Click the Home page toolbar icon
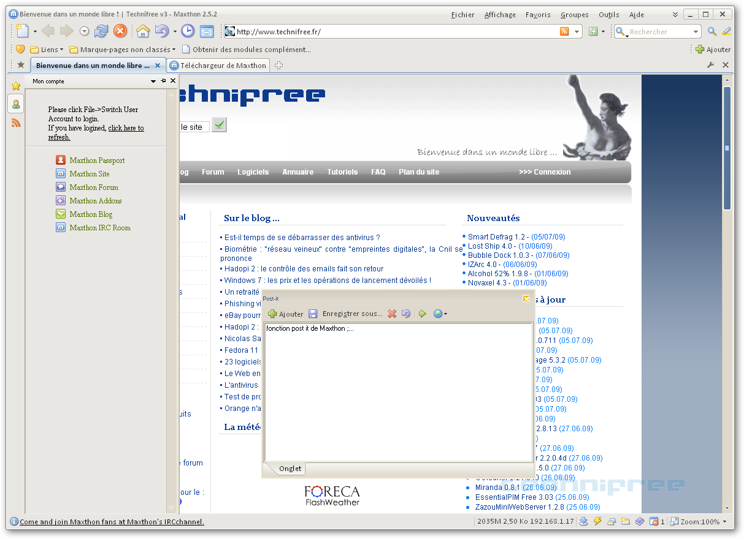Image resolution: width=744 pixels, height=539 pixels. (x=143, y=31)
